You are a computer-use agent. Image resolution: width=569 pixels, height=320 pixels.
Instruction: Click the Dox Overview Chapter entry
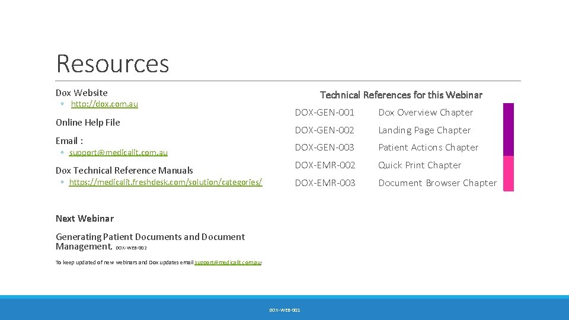[426, 113]
